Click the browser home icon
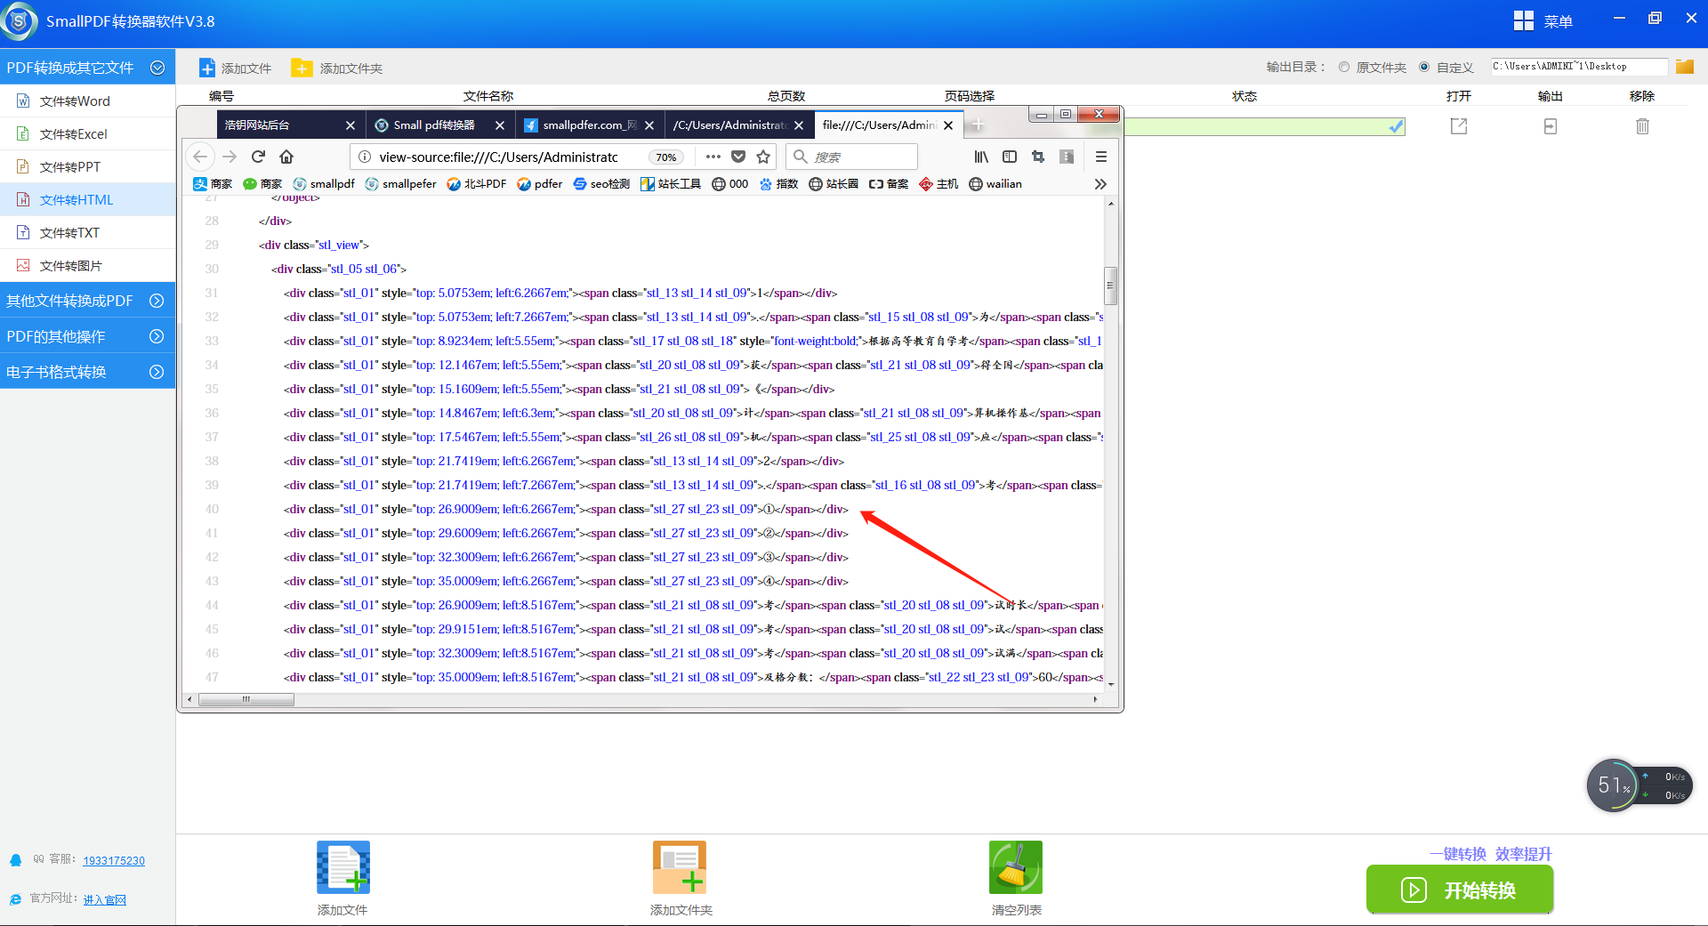1708x926 pixels. tap(286, 157)
